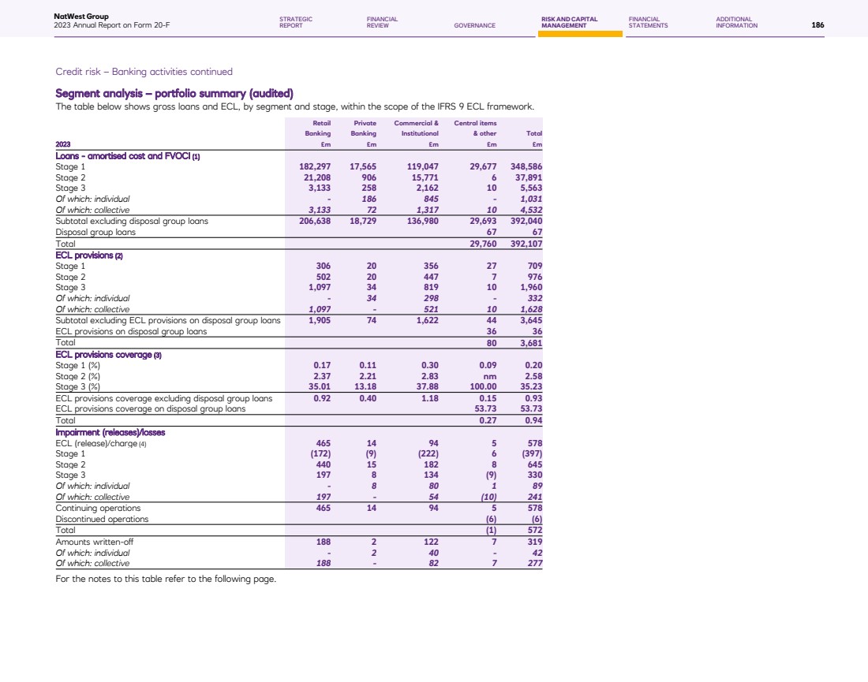Screen dimensions: 868x682
Task: Select the Governance navigation tab
Action: (x=474, y=25)
